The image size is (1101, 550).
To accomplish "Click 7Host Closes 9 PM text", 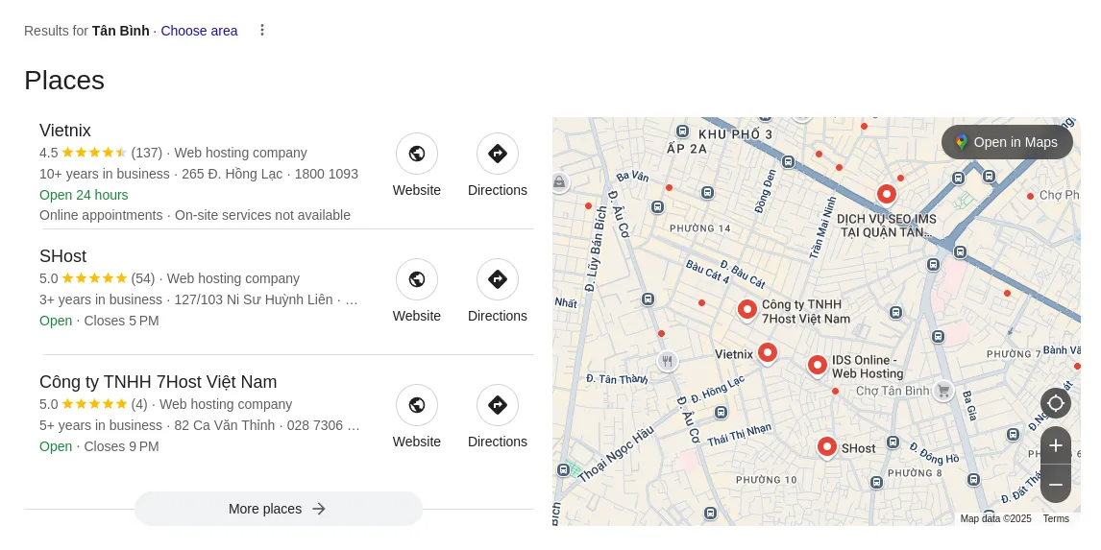I will 121,446.
